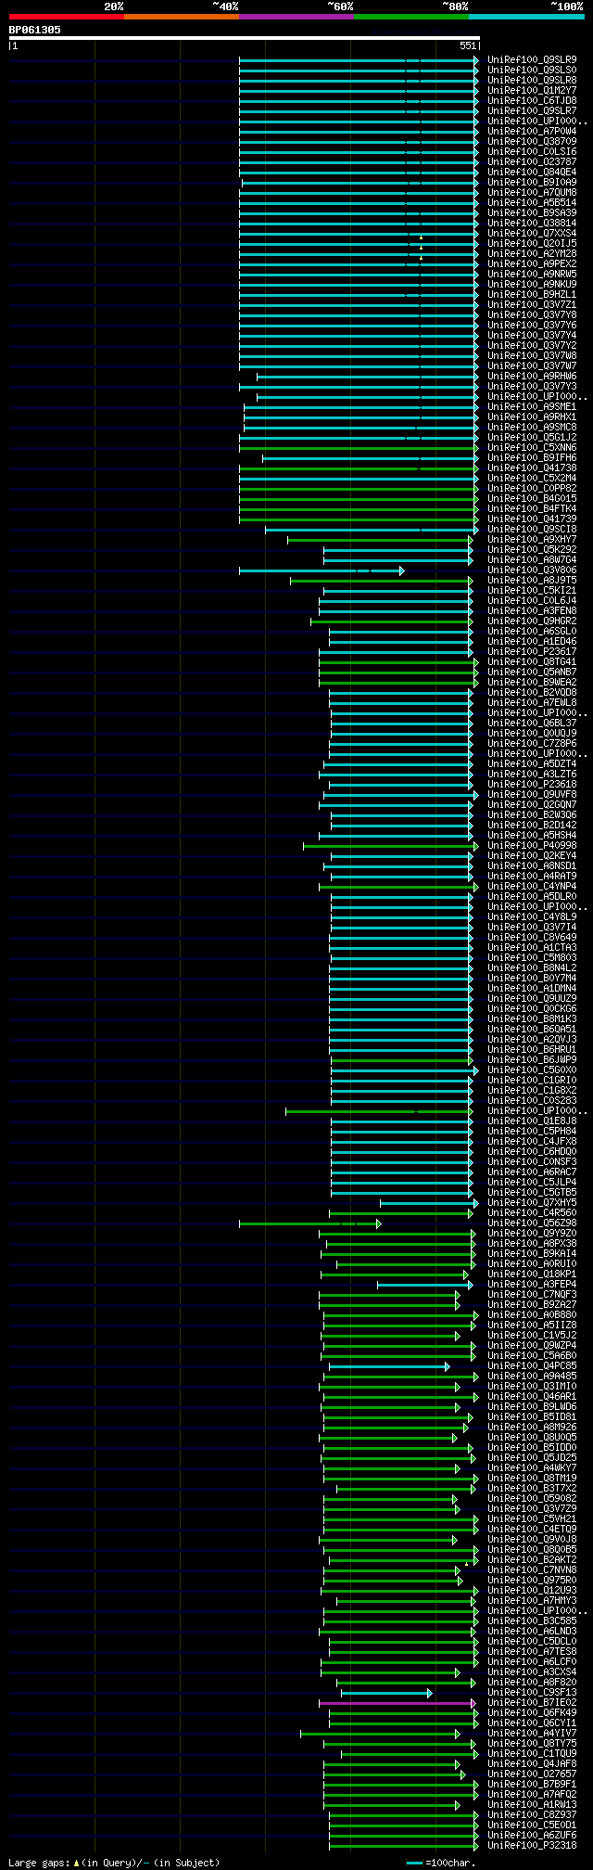Select label UniRef100_O23787
593x1870 pixels.
tap(532, 162)
